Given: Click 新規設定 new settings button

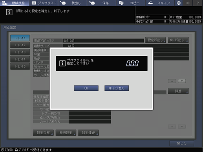Looking at the screenshot, I should 66,133.
